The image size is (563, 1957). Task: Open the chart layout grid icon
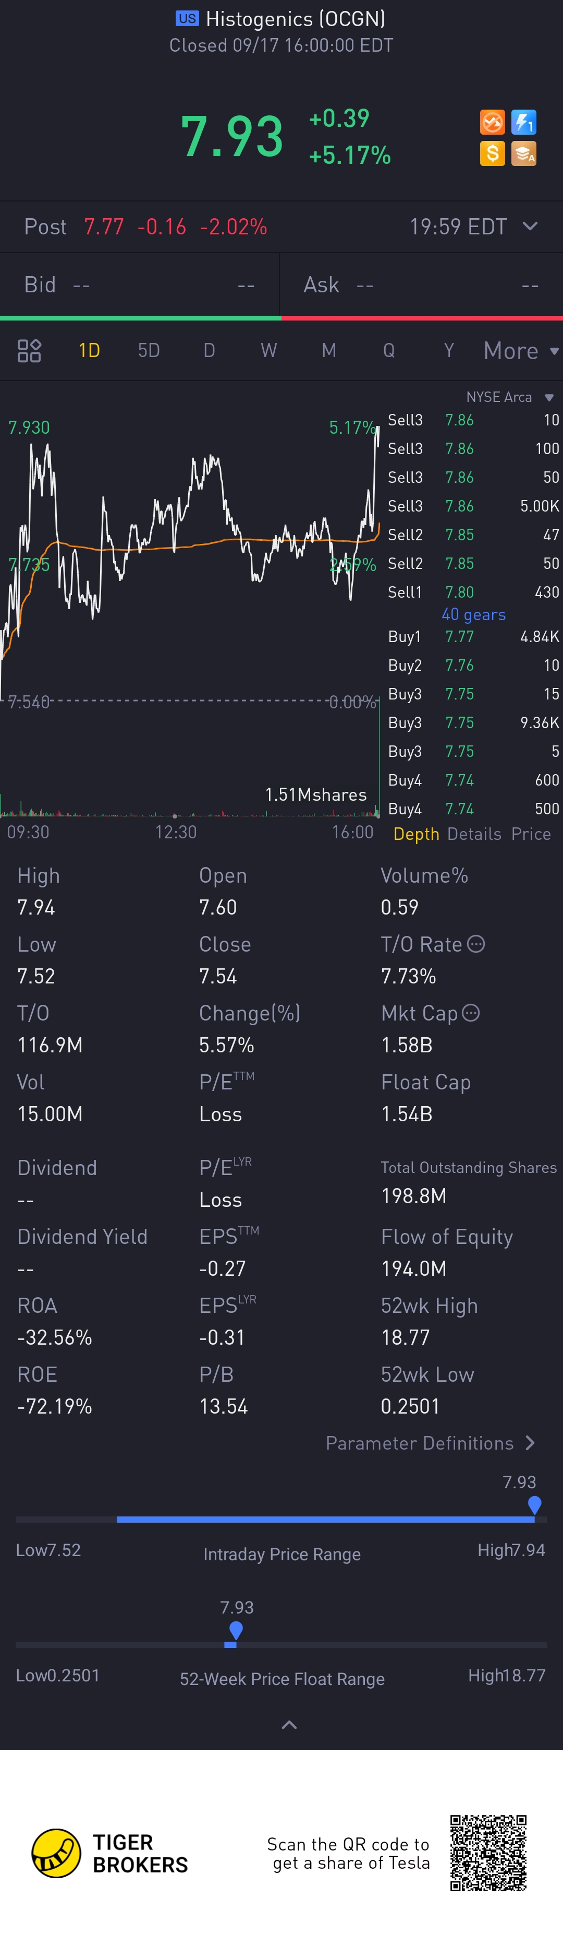29,350
